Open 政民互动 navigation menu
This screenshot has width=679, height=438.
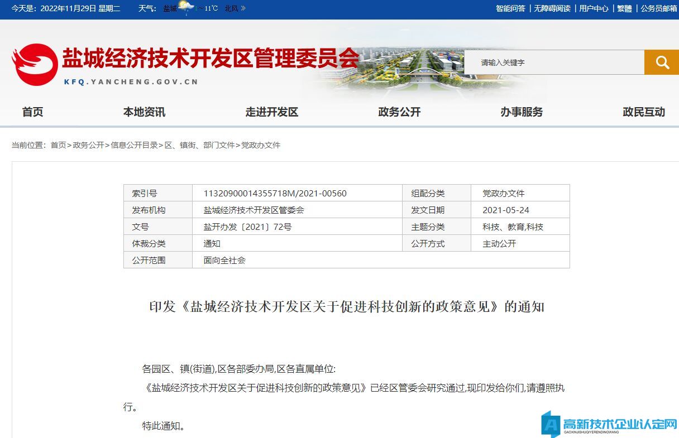(644, 112)
